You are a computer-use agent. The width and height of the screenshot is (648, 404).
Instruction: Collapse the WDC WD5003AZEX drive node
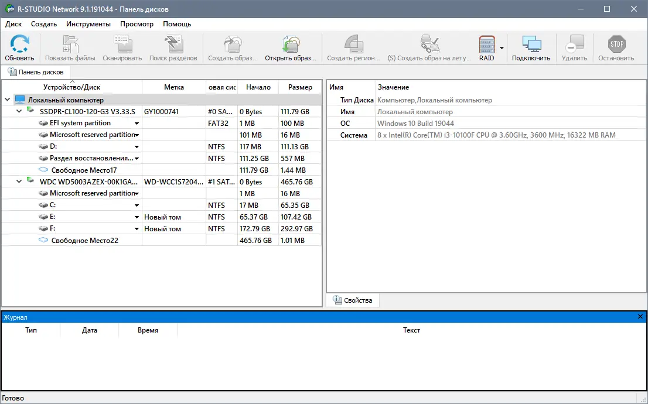pos(18,182)
